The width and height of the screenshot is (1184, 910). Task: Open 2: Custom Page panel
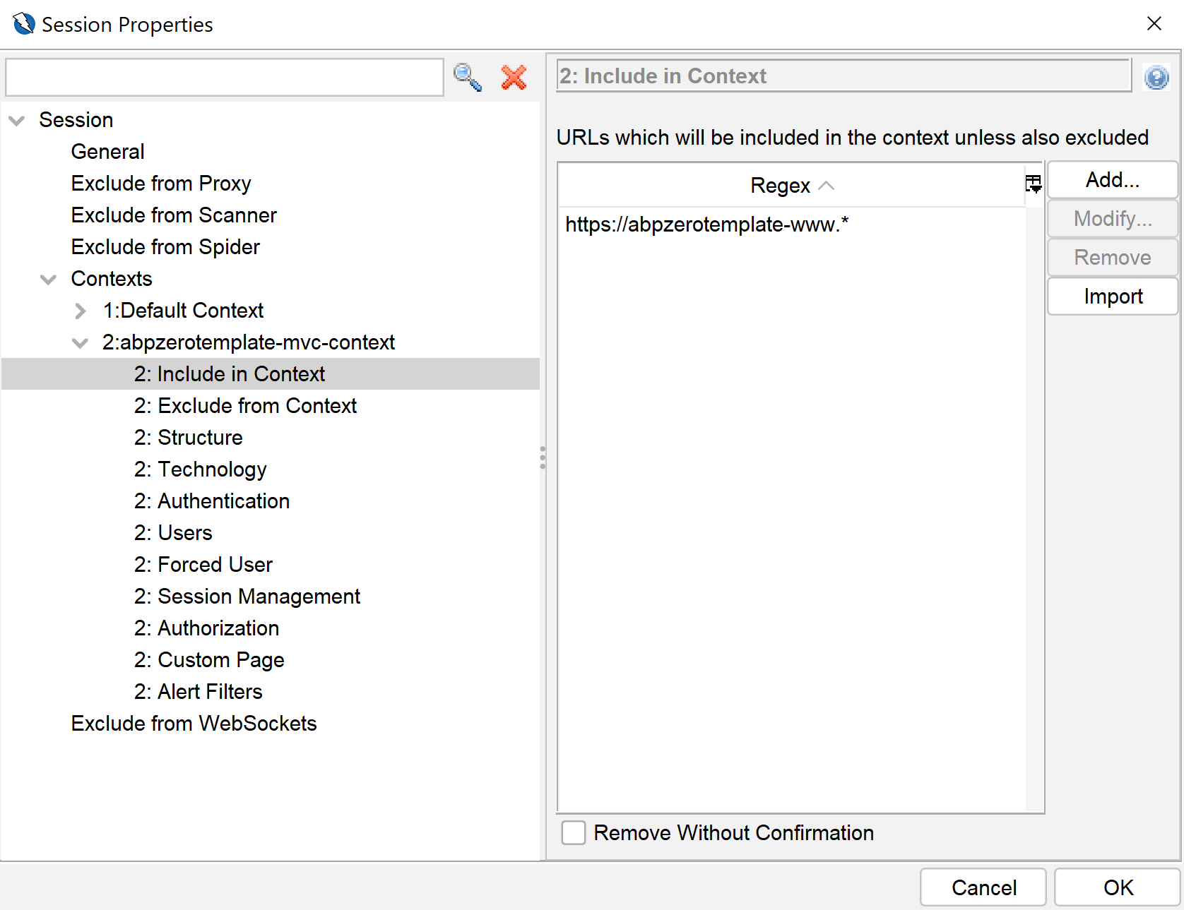[x=209, y=660]
